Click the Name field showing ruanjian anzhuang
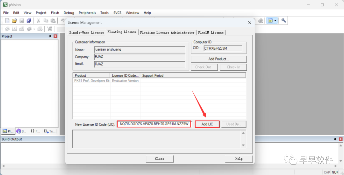344x175 pixels. coord(140,50)
